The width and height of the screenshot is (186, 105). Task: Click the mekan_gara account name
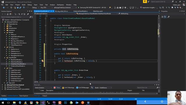(x=177, y=5)
